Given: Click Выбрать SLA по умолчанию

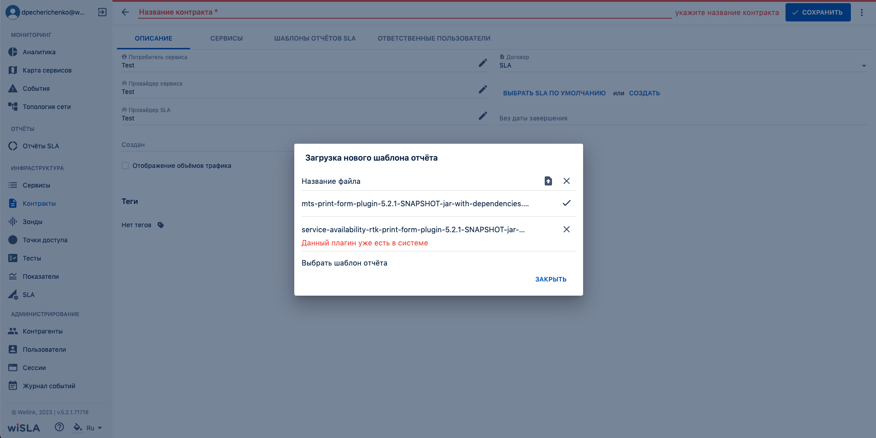Looking at the screenshot, I should pyautogui.click(x=554, y=93).
